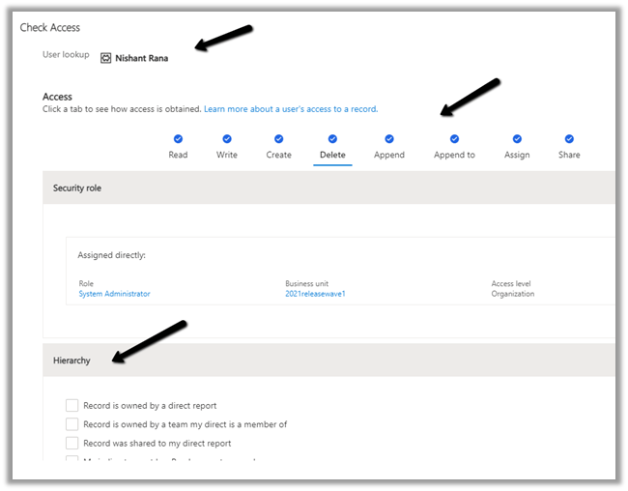Check 'Record is owned by a direct report'
The height and width of the screenshot is (491, 628).
click(72, 406)
